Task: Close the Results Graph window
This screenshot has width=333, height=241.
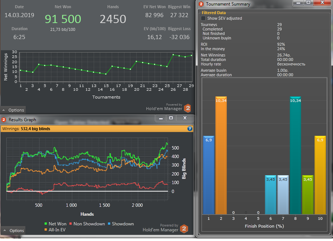Action: click(185, 118)
